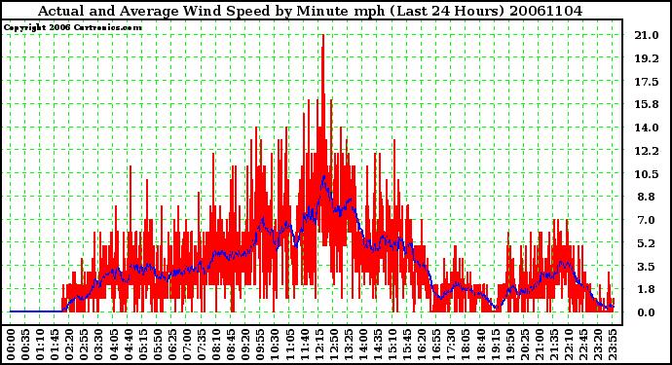Click the 19:15 time label
Viewport: 672px width, 365px height.
pyautogui.click(x=495, y=345)
